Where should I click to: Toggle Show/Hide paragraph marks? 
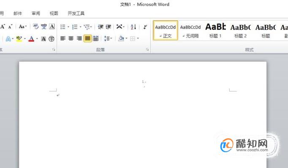pos(145,27)
